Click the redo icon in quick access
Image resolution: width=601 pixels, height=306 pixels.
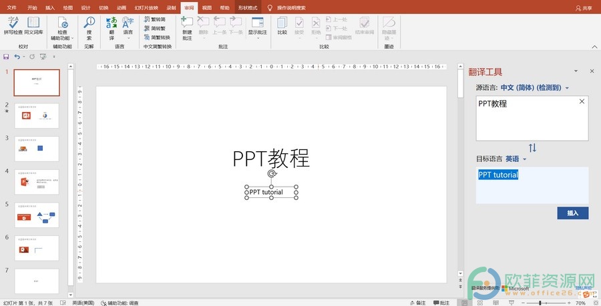tap(32, 57)
